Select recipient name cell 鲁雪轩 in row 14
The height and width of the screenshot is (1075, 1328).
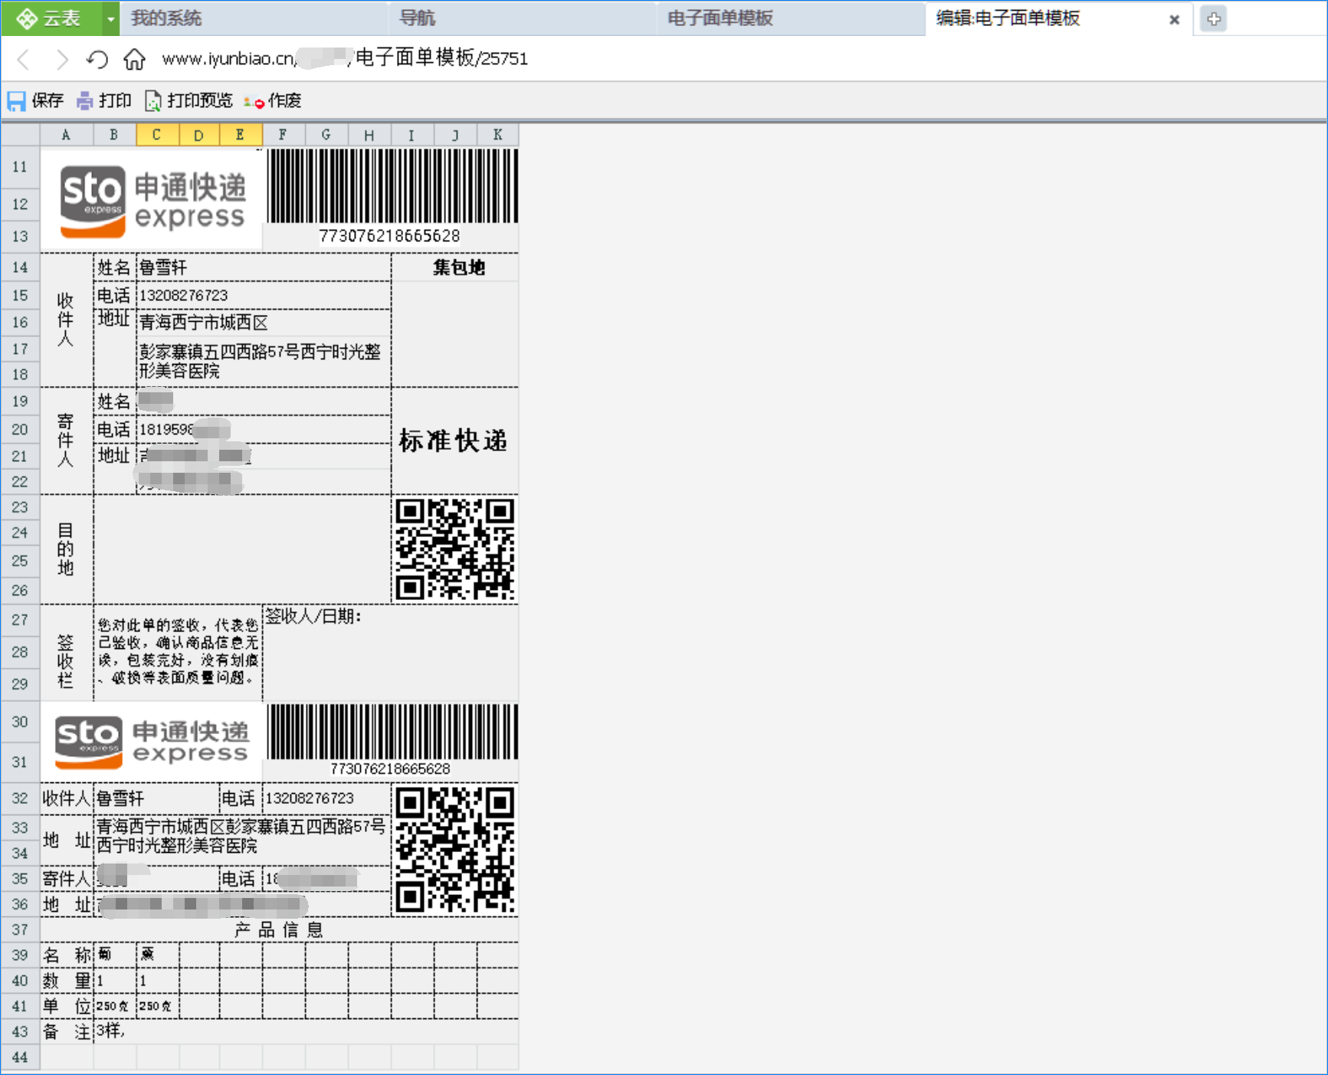(x=264, y=267)
